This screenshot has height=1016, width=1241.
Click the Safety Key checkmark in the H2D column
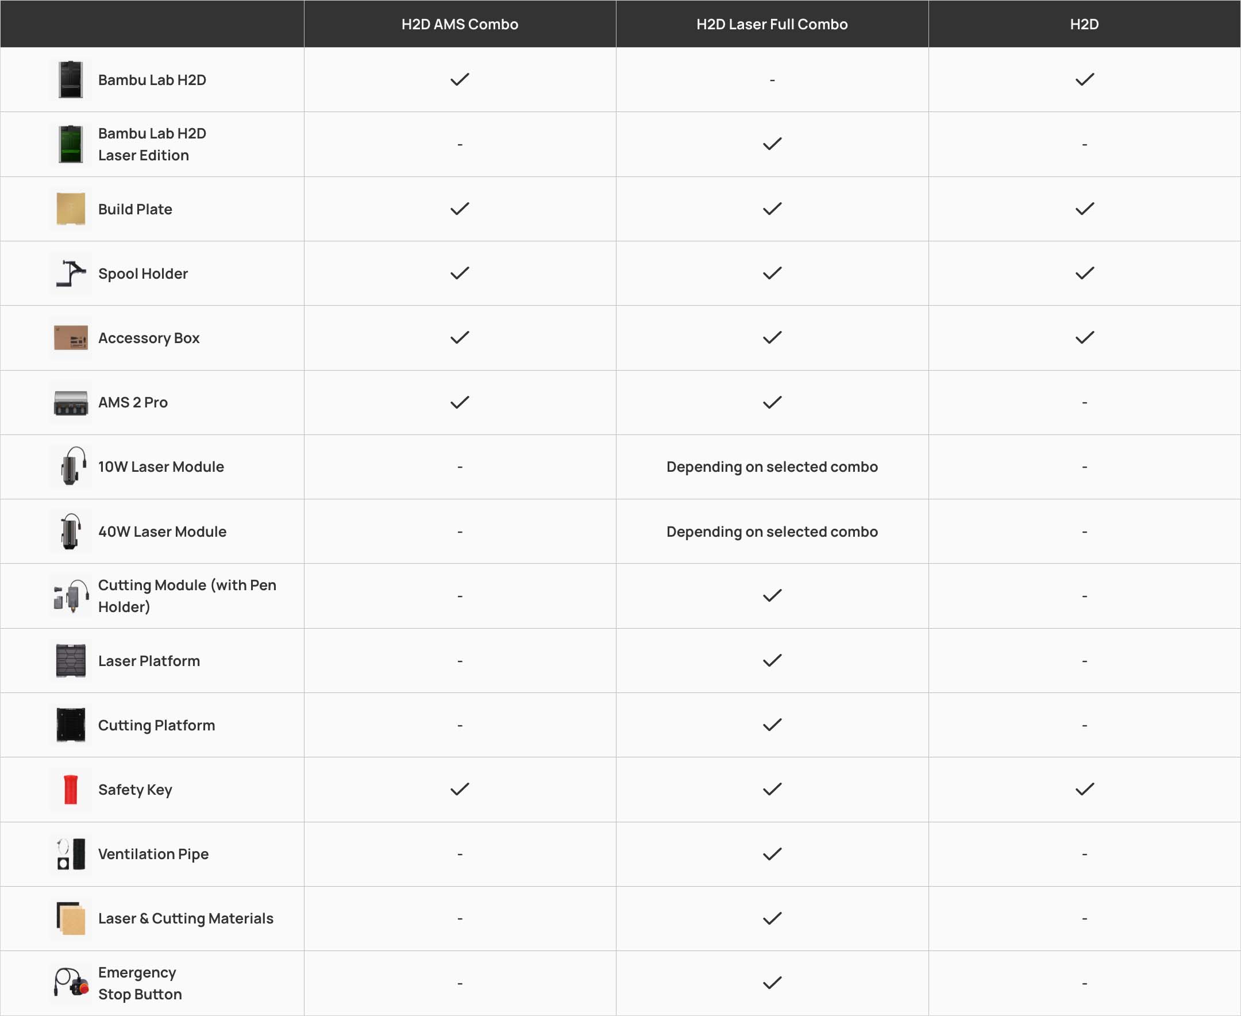[x=1085, y=790]
